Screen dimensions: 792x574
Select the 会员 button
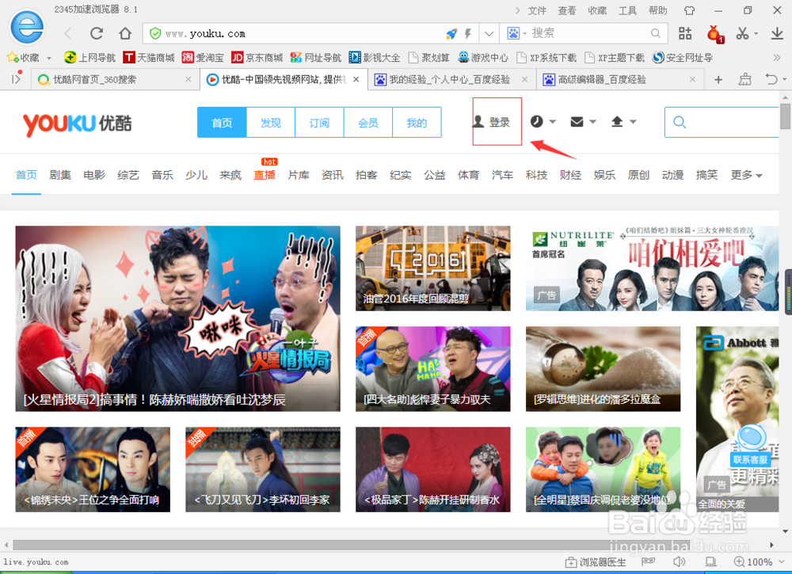click(x=367, y=123)
